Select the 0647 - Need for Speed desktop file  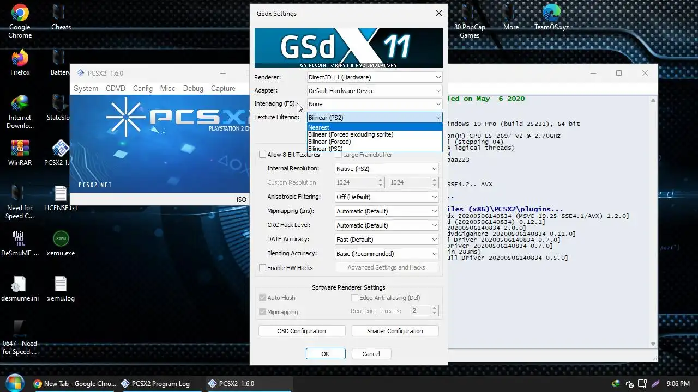[x=20, y=338]
